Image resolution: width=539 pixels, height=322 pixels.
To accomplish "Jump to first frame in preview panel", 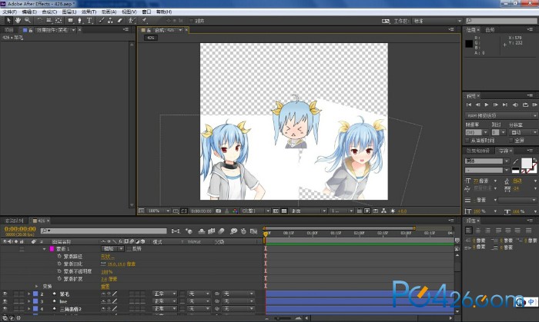I will coord(469,105).
